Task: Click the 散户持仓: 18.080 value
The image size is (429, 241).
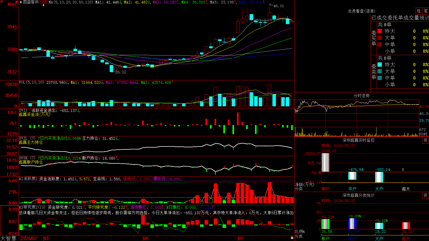Action: click(100, 158)
